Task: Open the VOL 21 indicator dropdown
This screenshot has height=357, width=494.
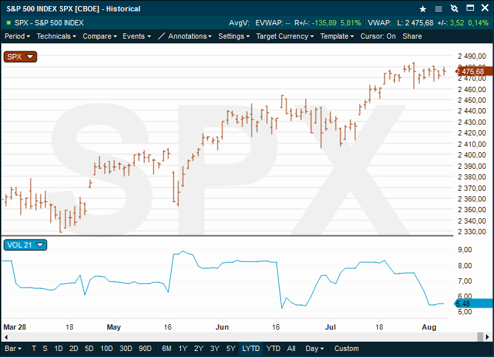Action: pos(25,245)
